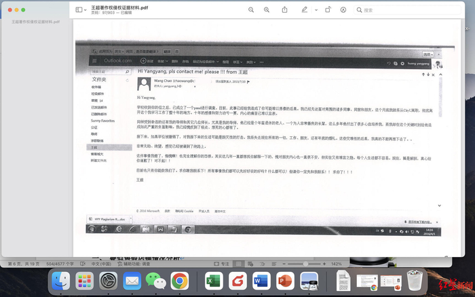
Task: Select the 王超著作权侵权证据材料.pdf sidebar entry
Action: [36, 22]
